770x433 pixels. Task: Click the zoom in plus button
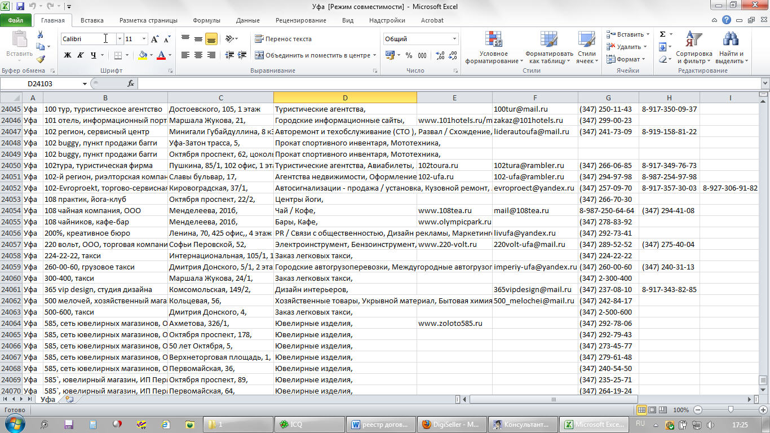point(763,410)
